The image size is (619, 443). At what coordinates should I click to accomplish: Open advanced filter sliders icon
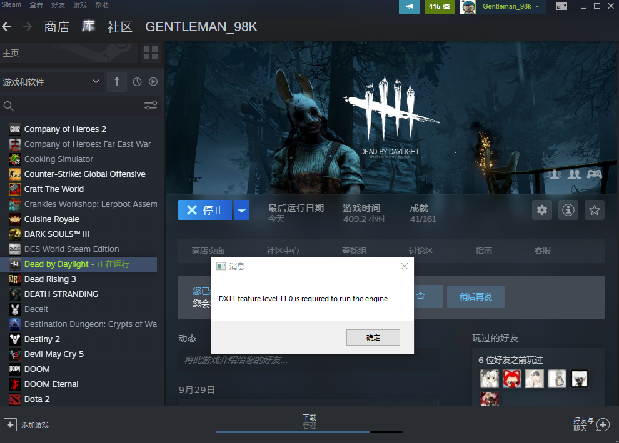[x=151, y=106]
